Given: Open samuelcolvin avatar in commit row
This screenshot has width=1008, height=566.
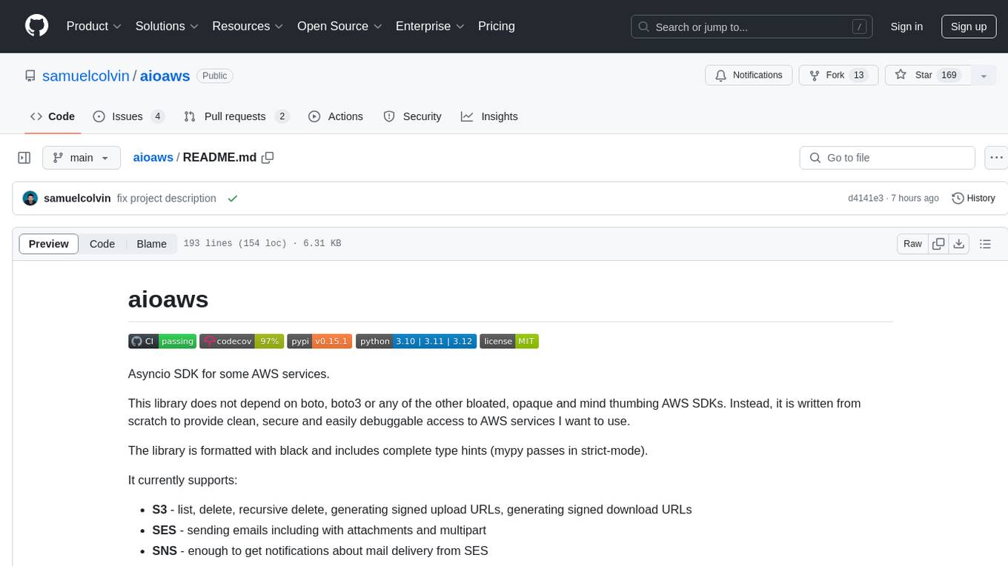Looking at the screenshot, I should (x=30, y=199).
